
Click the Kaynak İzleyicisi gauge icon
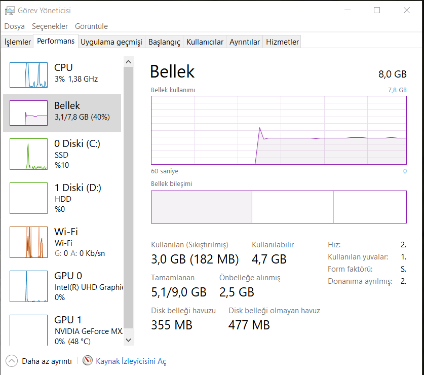pyautogui.click(x=88, y=361)
